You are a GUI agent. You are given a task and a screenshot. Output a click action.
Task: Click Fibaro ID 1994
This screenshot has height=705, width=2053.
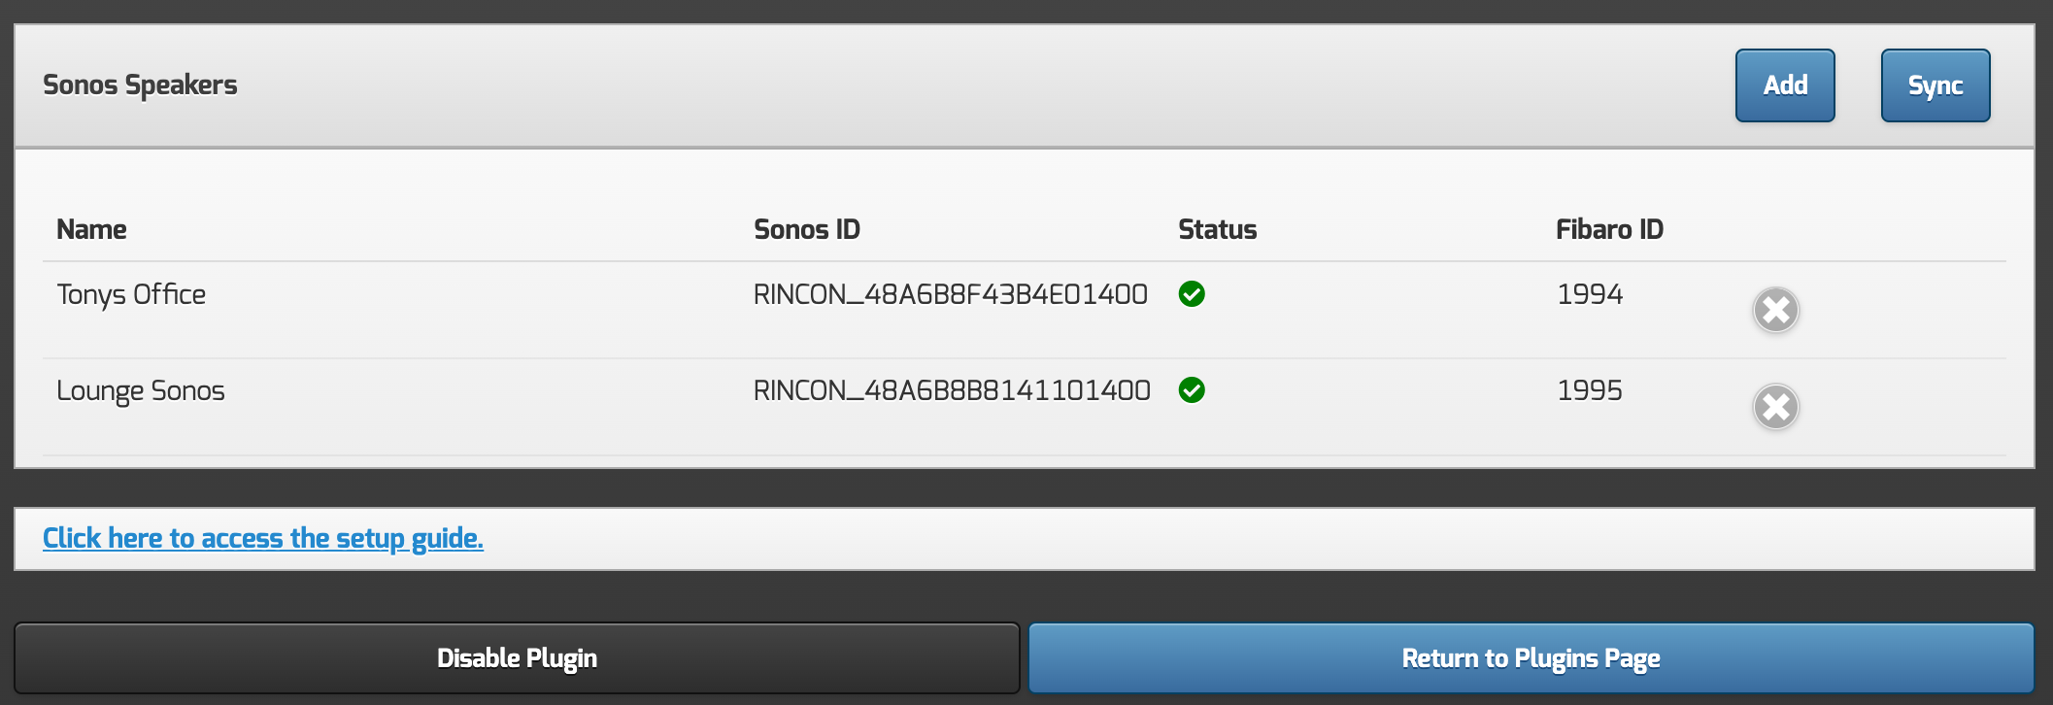(x=1590, y=294)
